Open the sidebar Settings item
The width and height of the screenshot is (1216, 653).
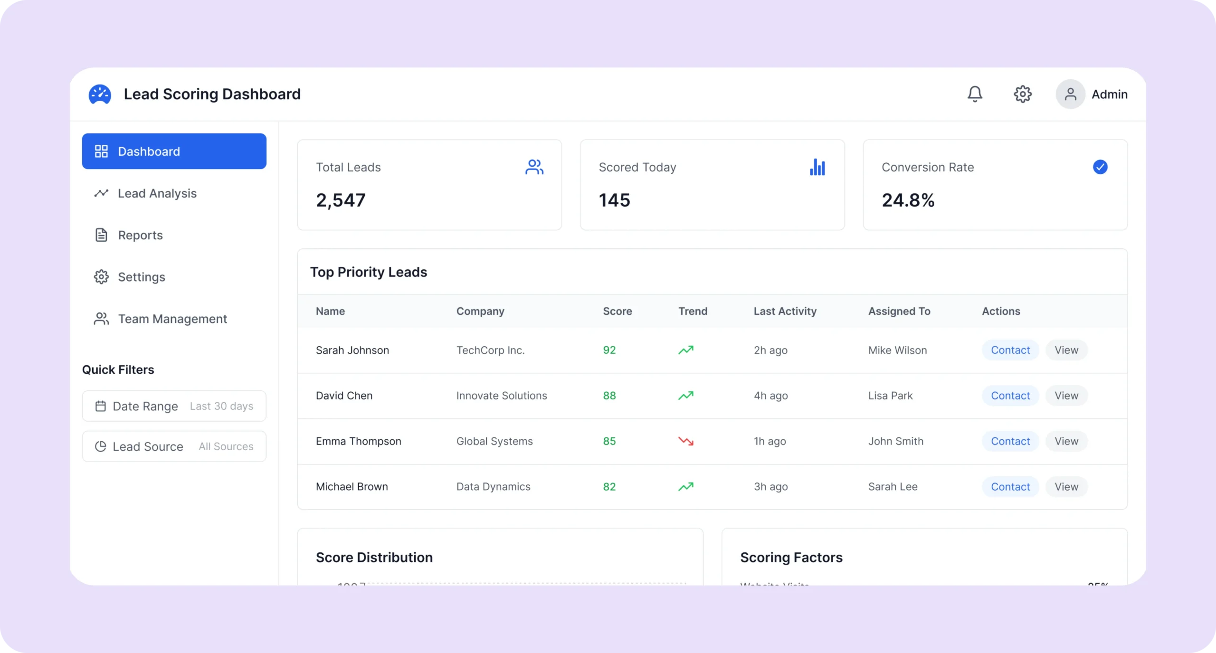coord(141,277)
